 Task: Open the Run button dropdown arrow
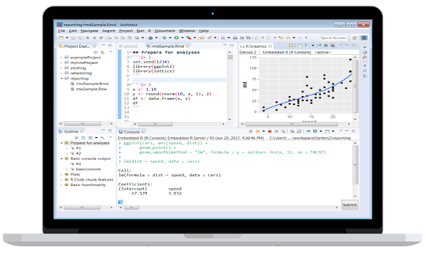click(182, 38)
